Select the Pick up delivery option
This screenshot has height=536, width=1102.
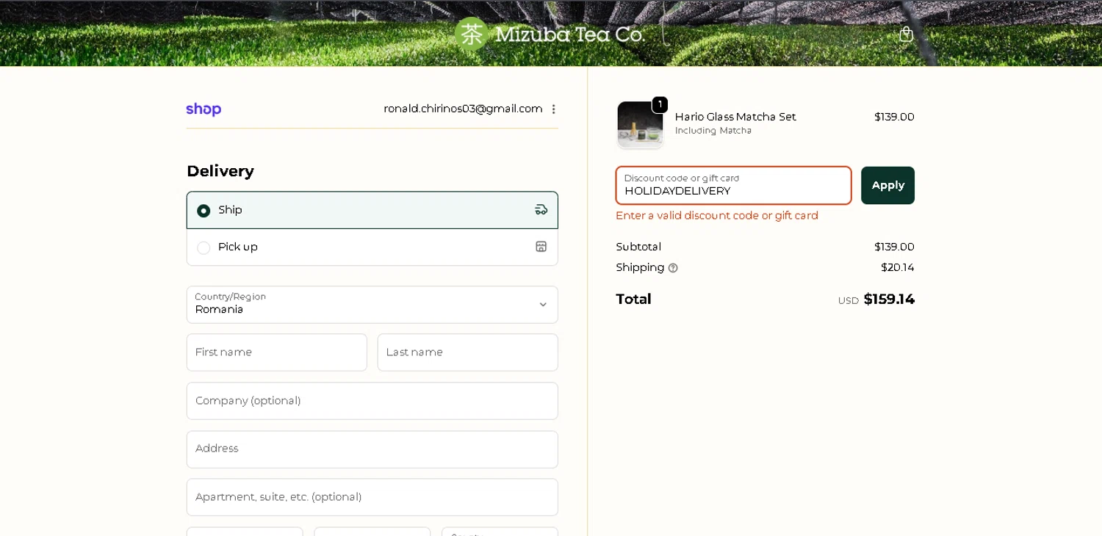coord(372,247)
